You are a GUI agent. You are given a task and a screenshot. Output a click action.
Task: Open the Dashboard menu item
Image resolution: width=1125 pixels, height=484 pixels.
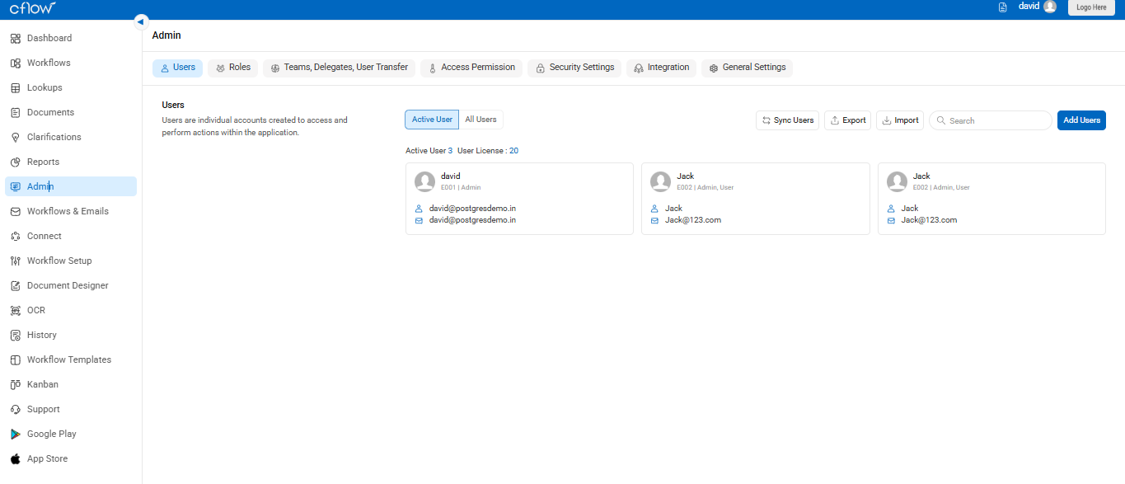point(71,38)
